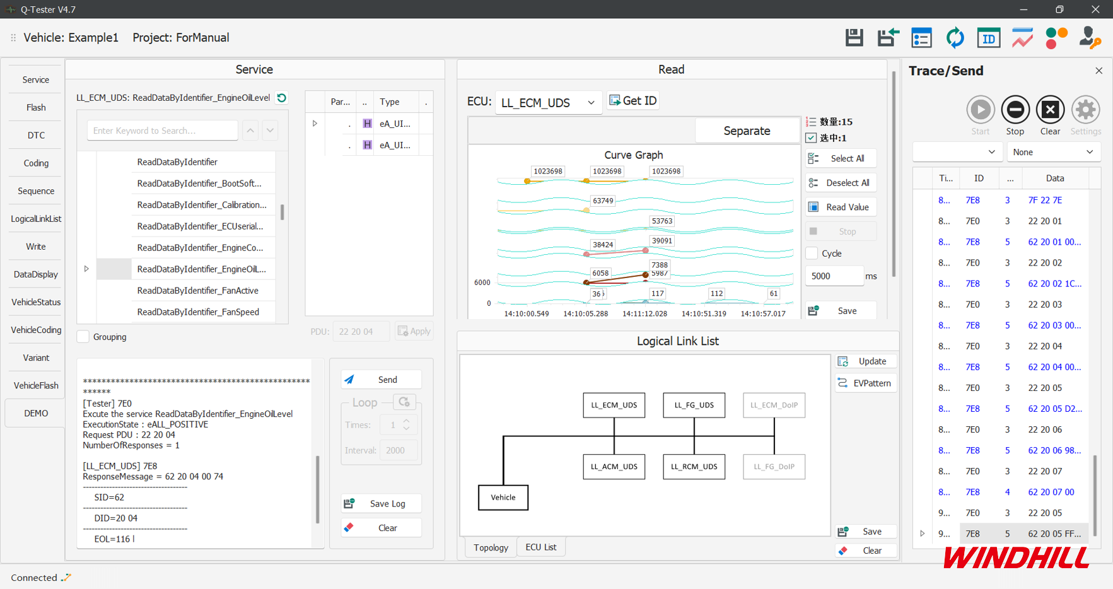Screen dimensions: 1113x589
Task: Click the service list vertical scrollbar
Action: [x=282, y=212]
